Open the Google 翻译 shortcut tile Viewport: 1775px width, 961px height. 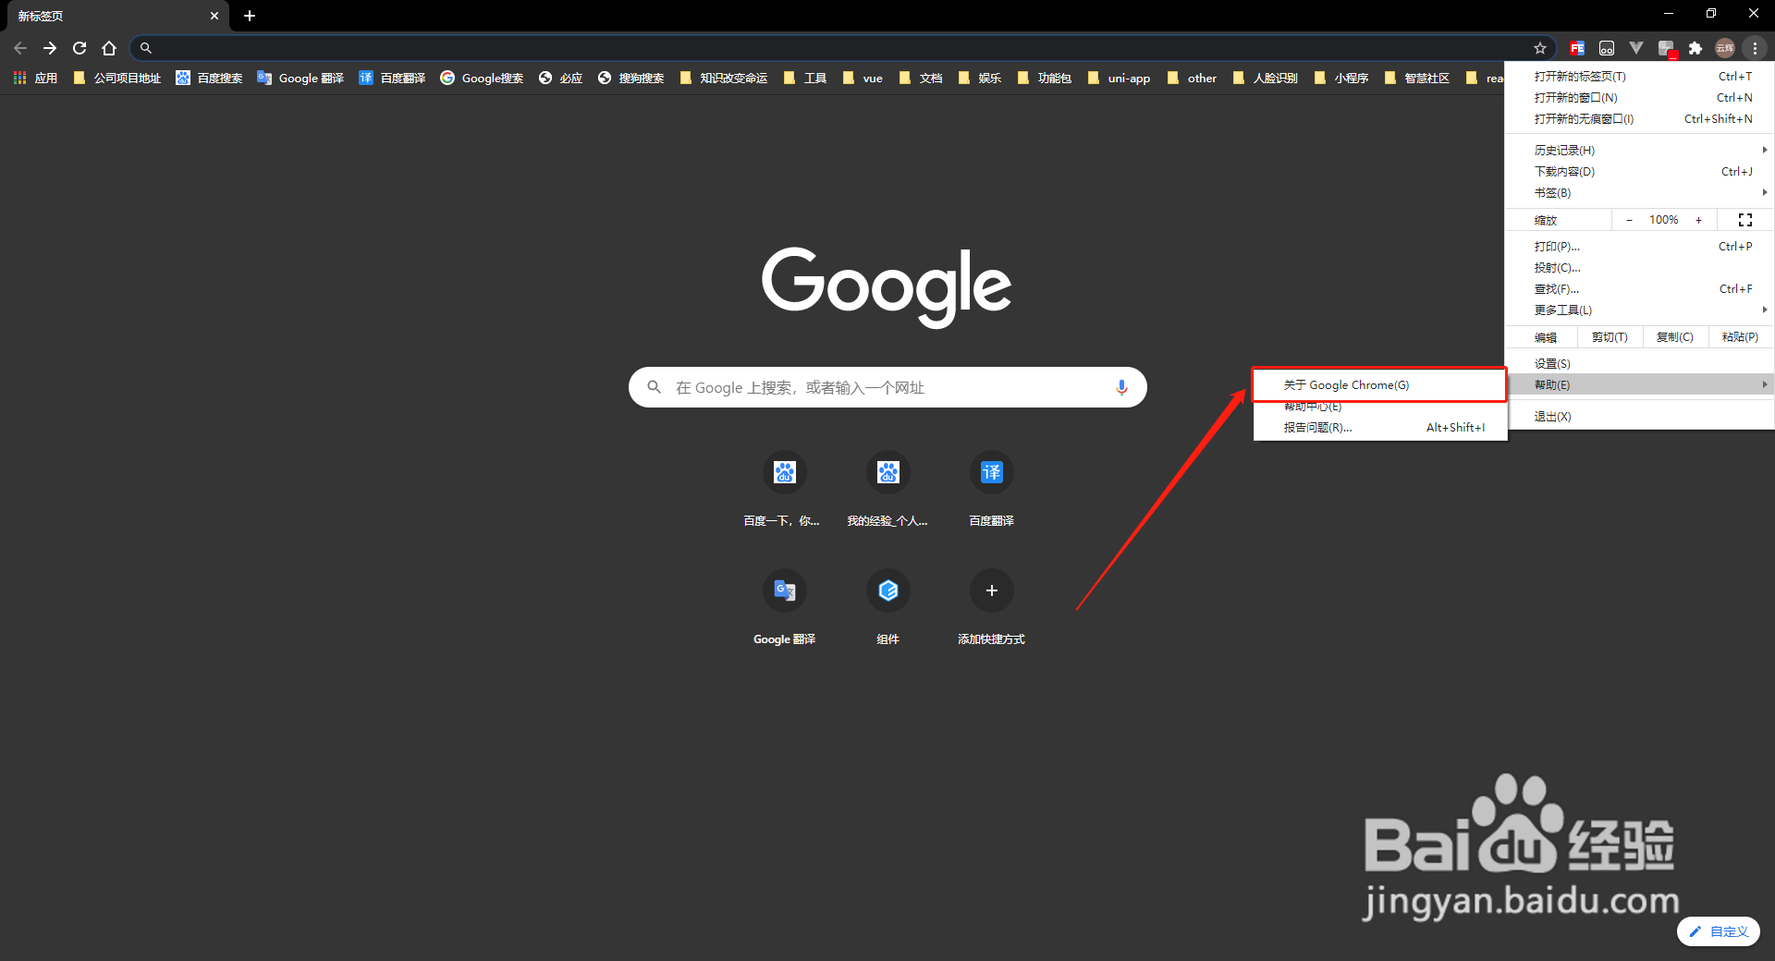click(x=784, y=608)
